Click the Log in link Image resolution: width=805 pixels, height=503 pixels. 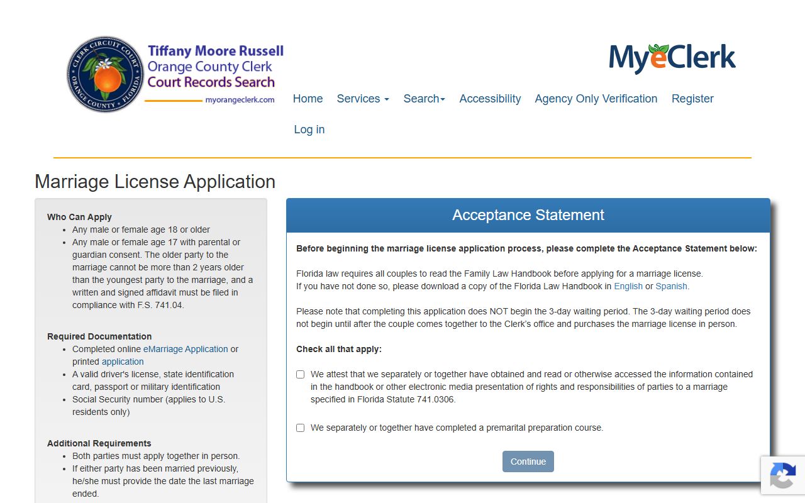point(309,130)
